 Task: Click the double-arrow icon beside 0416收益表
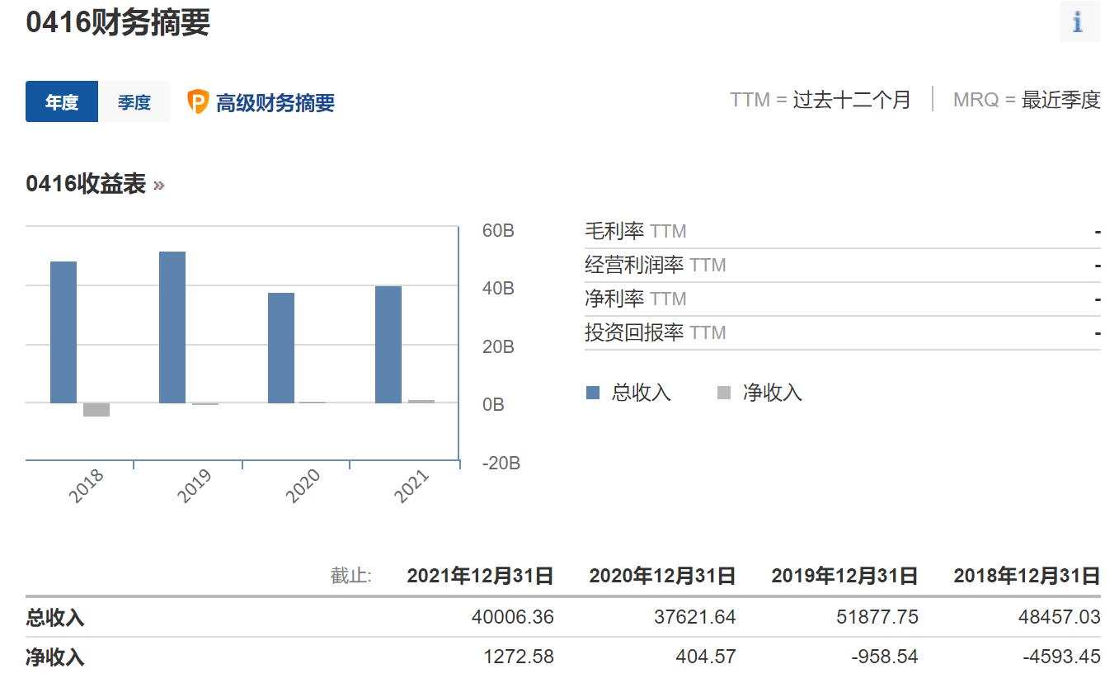159,185
